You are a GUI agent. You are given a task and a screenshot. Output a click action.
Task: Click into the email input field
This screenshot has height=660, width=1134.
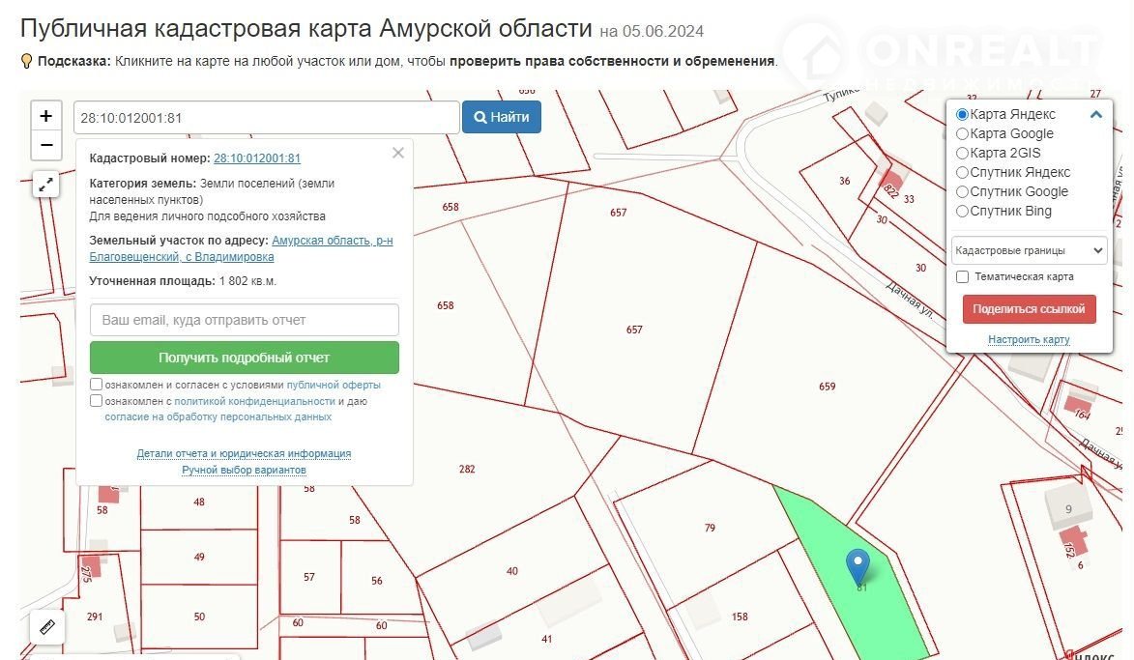(244, 320)
